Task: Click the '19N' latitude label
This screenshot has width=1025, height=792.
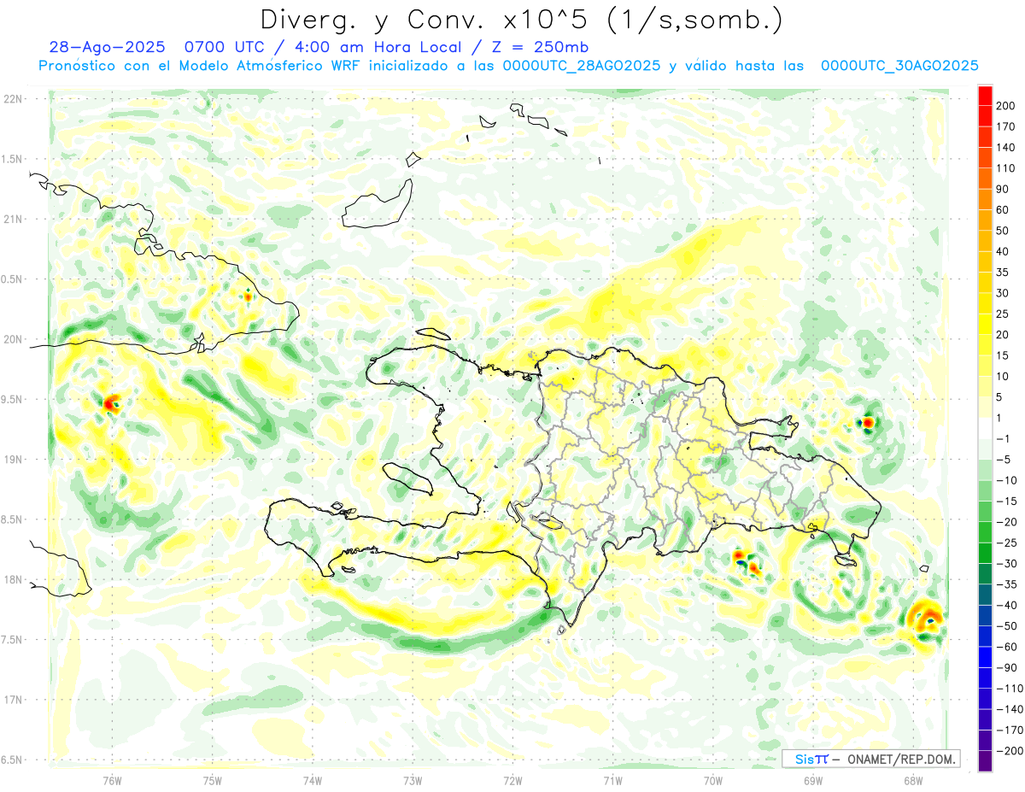Action: point(13,460)
